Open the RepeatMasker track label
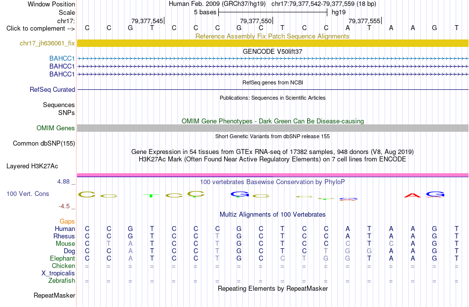The height and width of the screenshot is (307, 469). tap(54, 296)
